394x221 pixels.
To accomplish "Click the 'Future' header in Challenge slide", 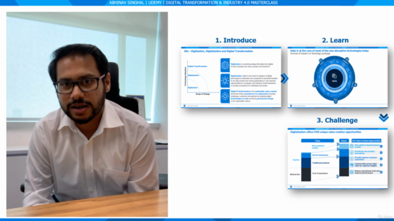I will pos(344,141).
